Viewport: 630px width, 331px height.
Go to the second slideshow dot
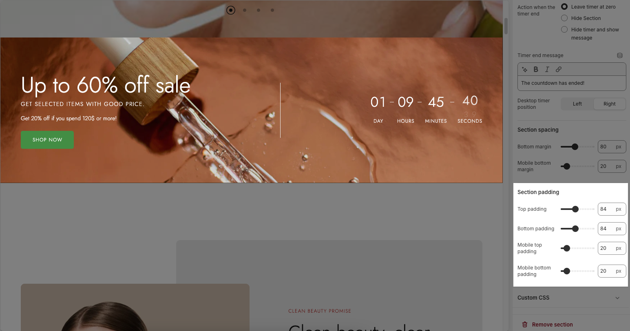[x=245, y=10]
